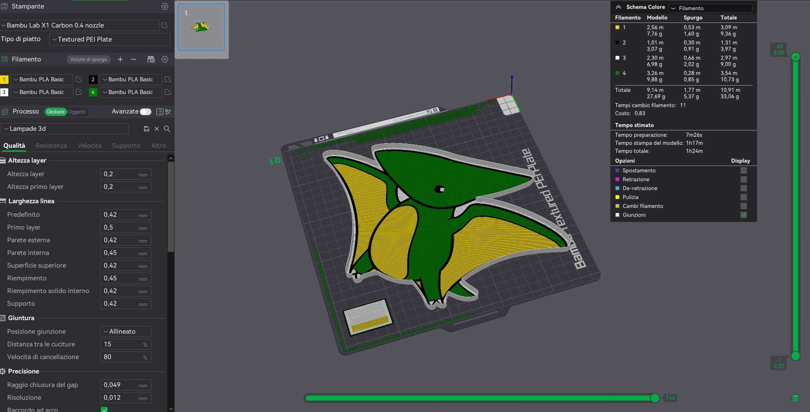Enable the Pulizia display checkbox
The height and width of the screenshot is (412, 810).
pos(743,197)
